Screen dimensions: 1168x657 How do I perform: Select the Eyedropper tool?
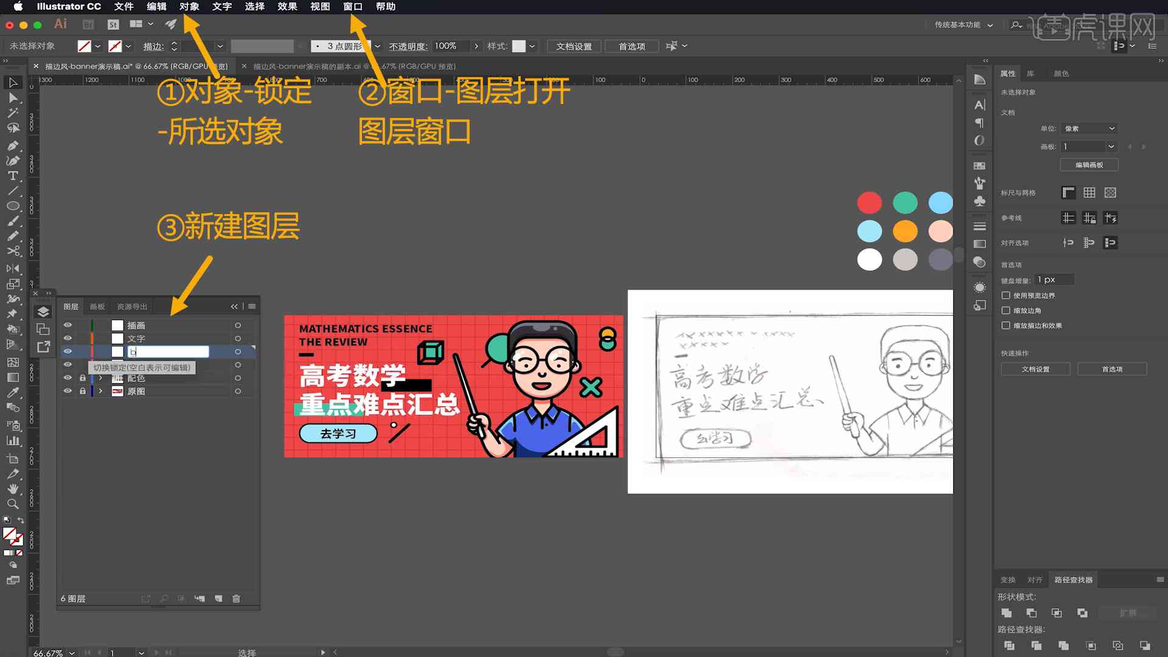click(12, 392)
